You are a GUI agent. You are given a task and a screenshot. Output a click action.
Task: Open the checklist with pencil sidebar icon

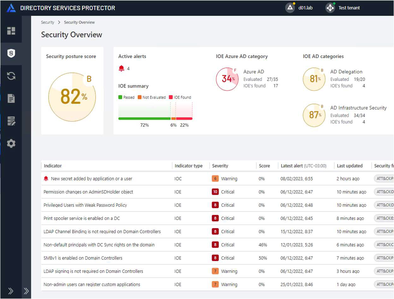pyautogui.click(x=11, y=121)
